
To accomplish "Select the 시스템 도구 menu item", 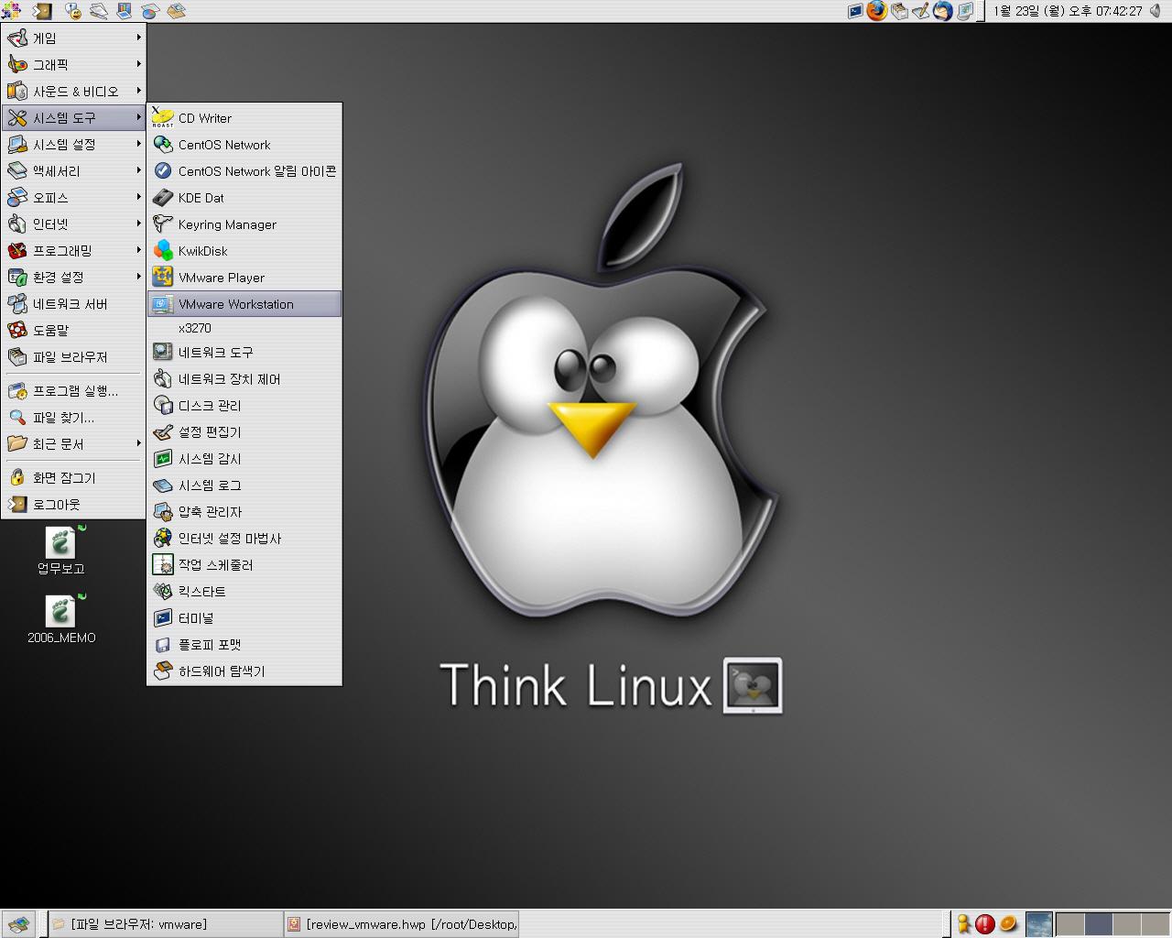I will [x=73, y=117].
